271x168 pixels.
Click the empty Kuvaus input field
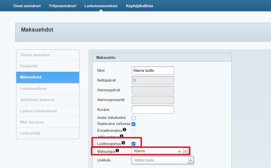[x=153, y=110]
